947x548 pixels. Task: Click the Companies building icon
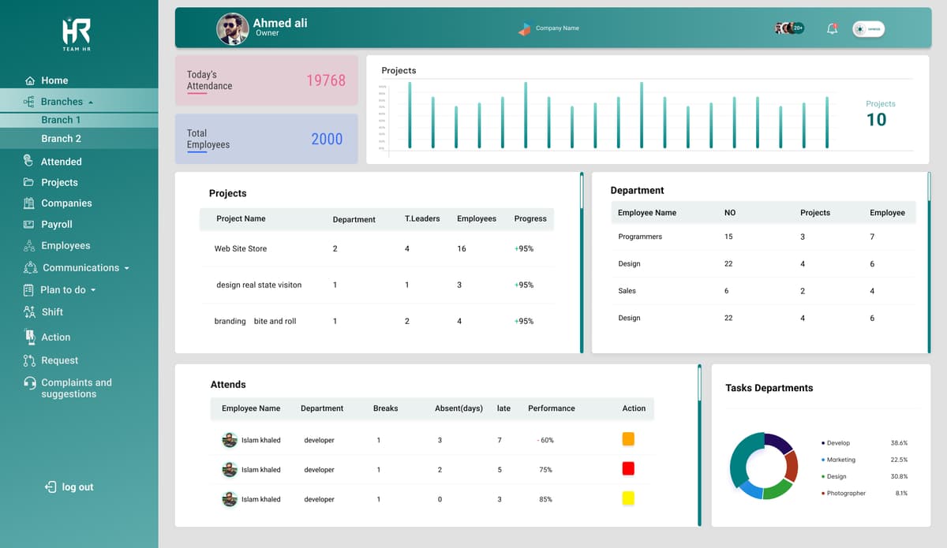[x=29, y=203]
